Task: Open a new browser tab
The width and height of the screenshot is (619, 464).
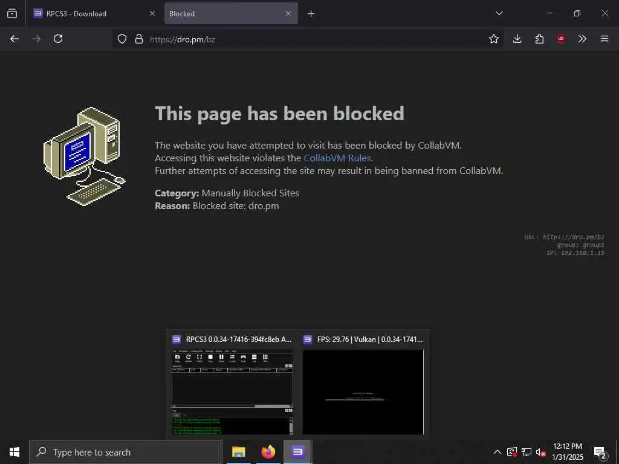Action: (x=311, y=14)
